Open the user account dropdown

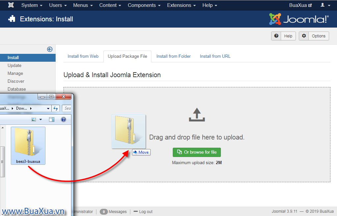pos(325,5)
